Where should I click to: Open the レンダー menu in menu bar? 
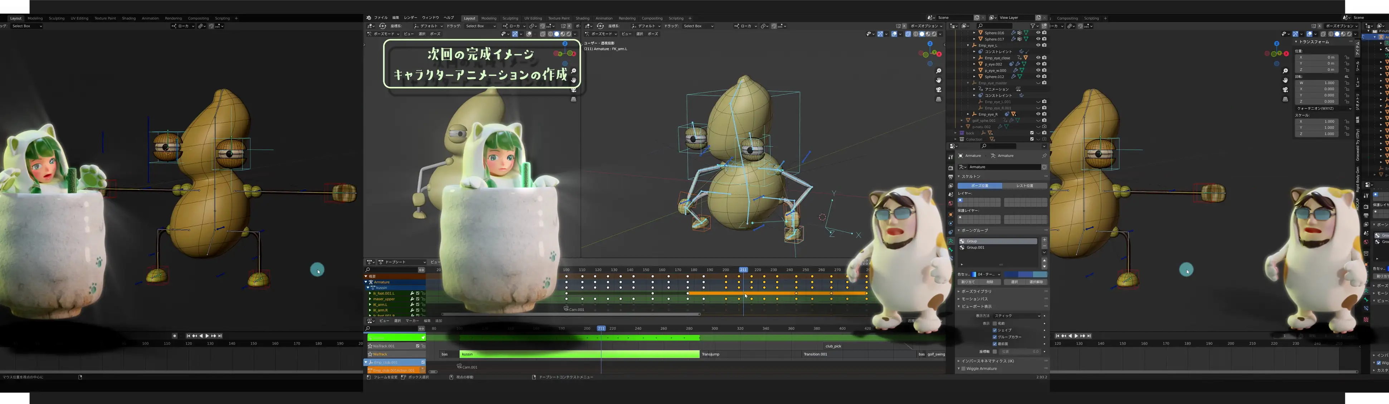tap(410, 18)
